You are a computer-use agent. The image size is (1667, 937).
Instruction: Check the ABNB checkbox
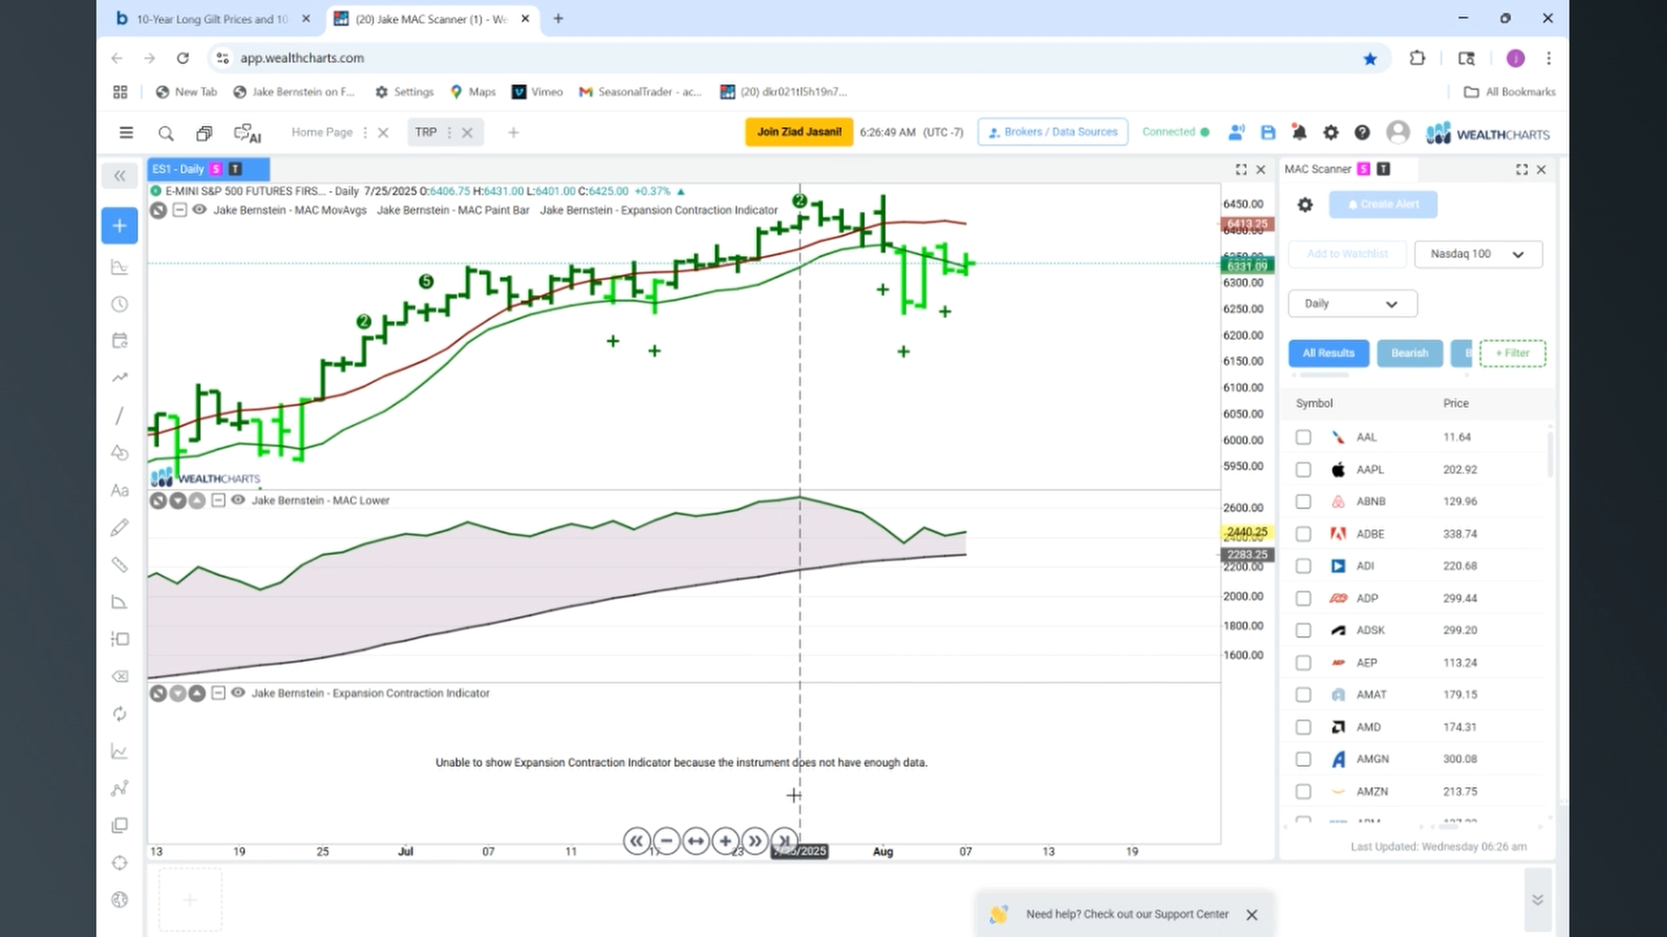tap(1303, 501)
